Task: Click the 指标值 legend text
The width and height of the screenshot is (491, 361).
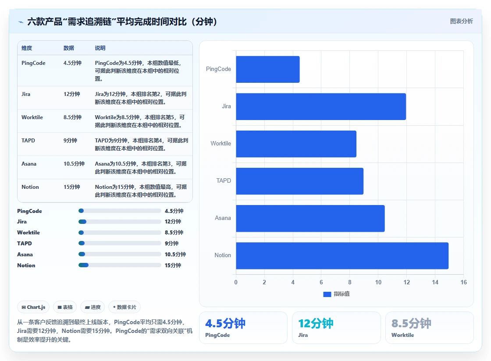Action: pyautogui.click(x=342, y=294)
